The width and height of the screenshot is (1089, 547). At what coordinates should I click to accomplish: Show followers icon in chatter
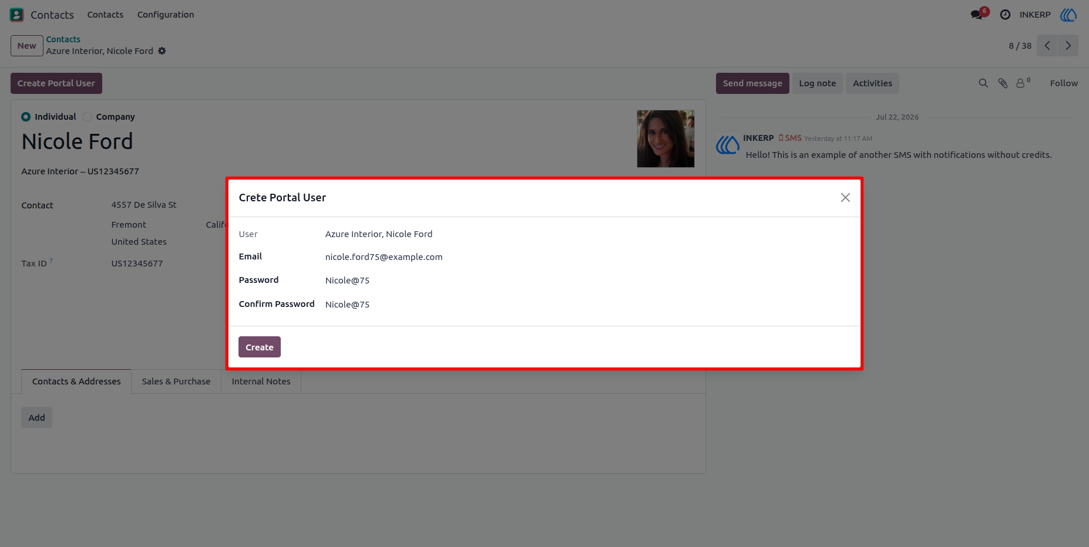pos(1023,83)
